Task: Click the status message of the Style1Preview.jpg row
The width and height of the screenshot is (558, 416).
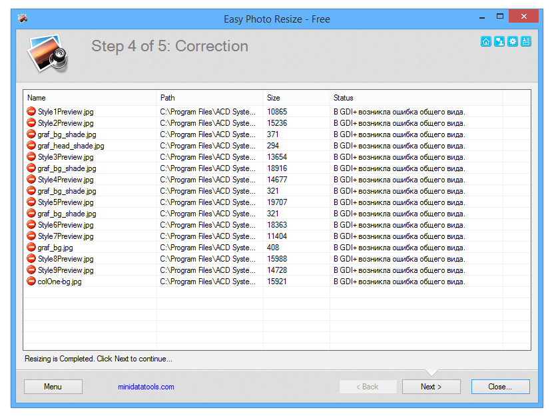Action: (x=400, y=112)
